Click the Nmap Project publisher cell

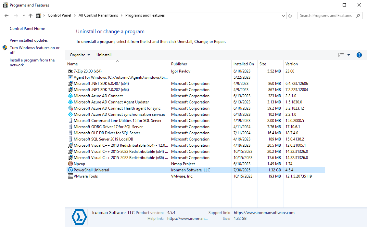click(x=183, y=164)
